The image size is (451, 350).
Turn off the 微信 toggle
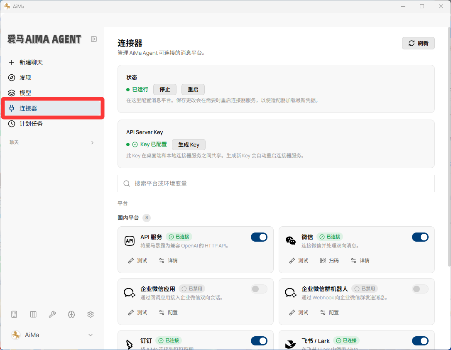pos(420,237)
